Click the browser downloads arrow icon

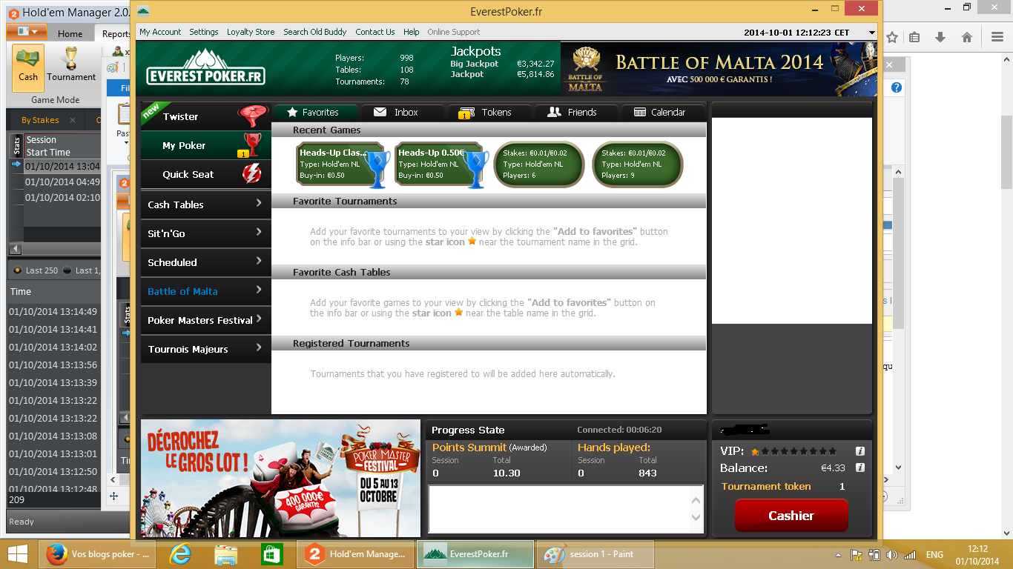(x=940, y=37)
